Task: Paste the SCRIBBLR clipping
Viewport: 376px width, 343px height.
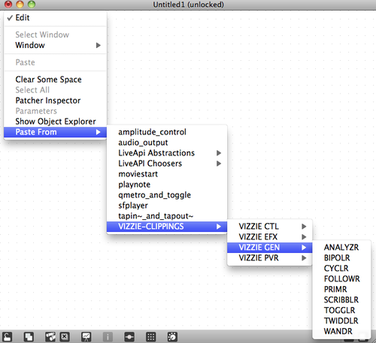Action: (341, 299)
